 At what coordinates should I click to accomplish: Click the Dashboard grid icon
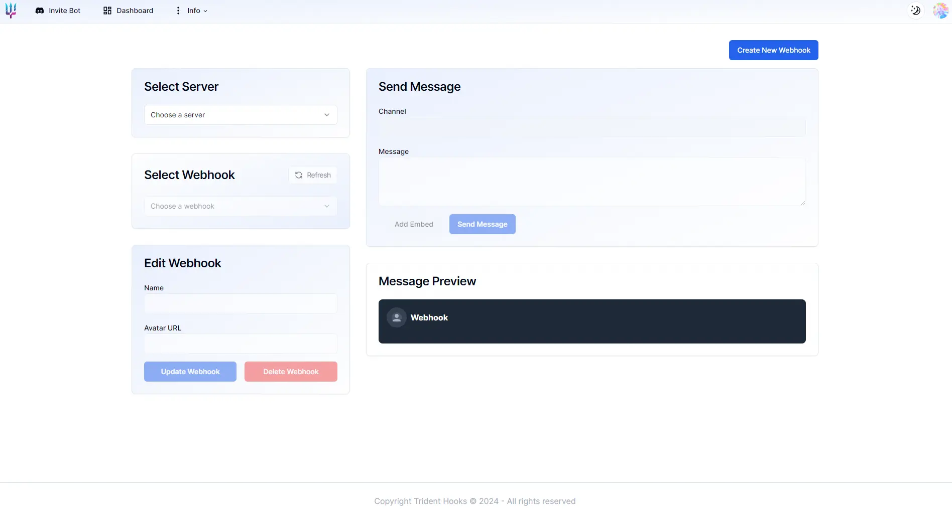(107, 11)
